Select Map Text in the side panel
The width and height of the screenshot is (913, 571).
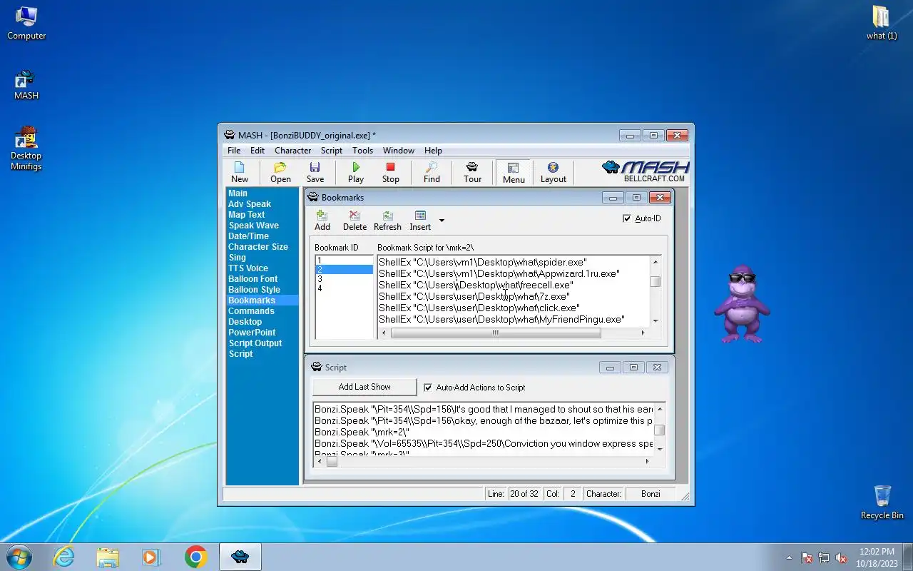tap(247, 215)
